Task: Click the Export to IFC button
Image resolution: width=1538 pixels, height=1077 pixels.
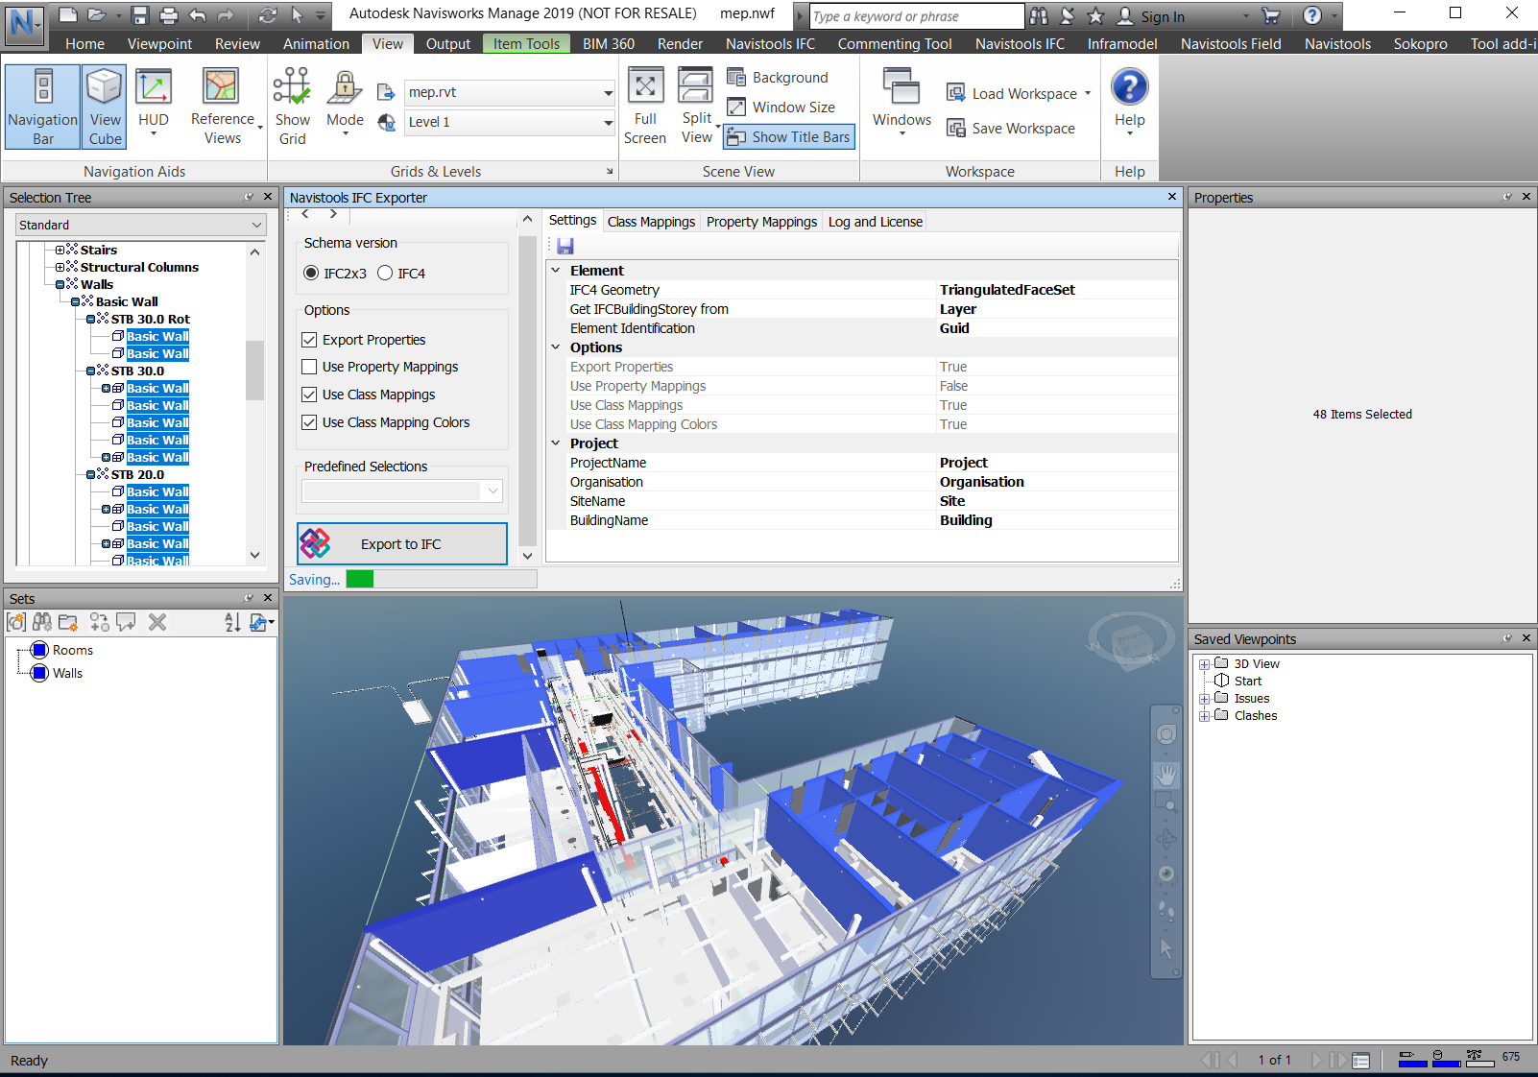Action: coord(401,544)
